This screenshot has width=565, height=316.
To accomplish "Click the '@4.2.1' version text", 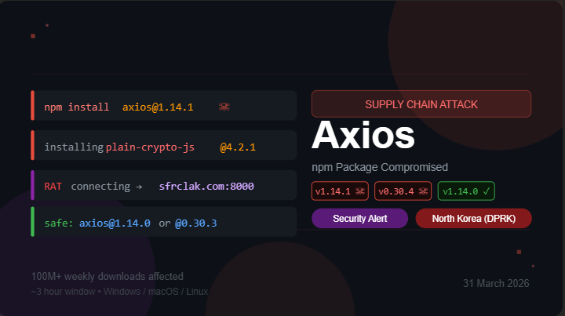I will pos(238,147).
